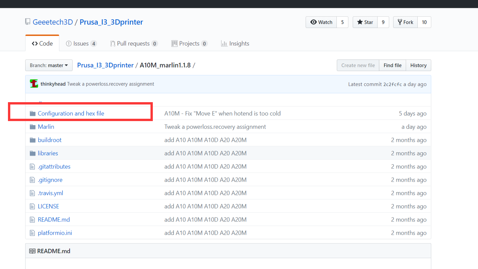Open the watchers count 5
Image resolution: width=478 pixels, height=269 pixels.
(342, 22)
